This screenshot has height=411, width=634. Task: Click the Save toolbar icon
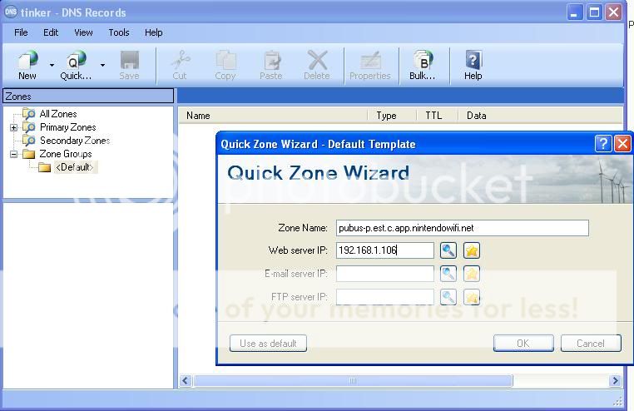pyautogui.click(x=130, y=65)
